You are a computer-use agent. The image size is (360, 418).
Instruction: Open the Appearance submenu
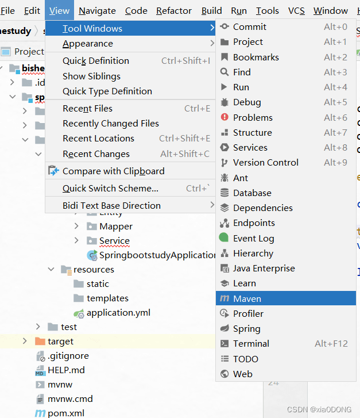pyautogui.click(x=88, y=44)
